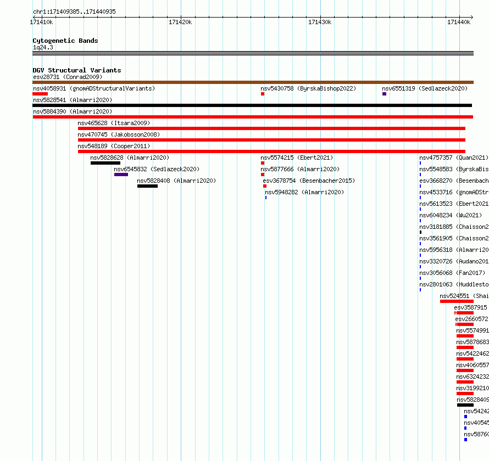Viewport: 489px width, 461px height.
Task: Click the Cytogenetic Bands track title
Action: [x=65, y=41]
